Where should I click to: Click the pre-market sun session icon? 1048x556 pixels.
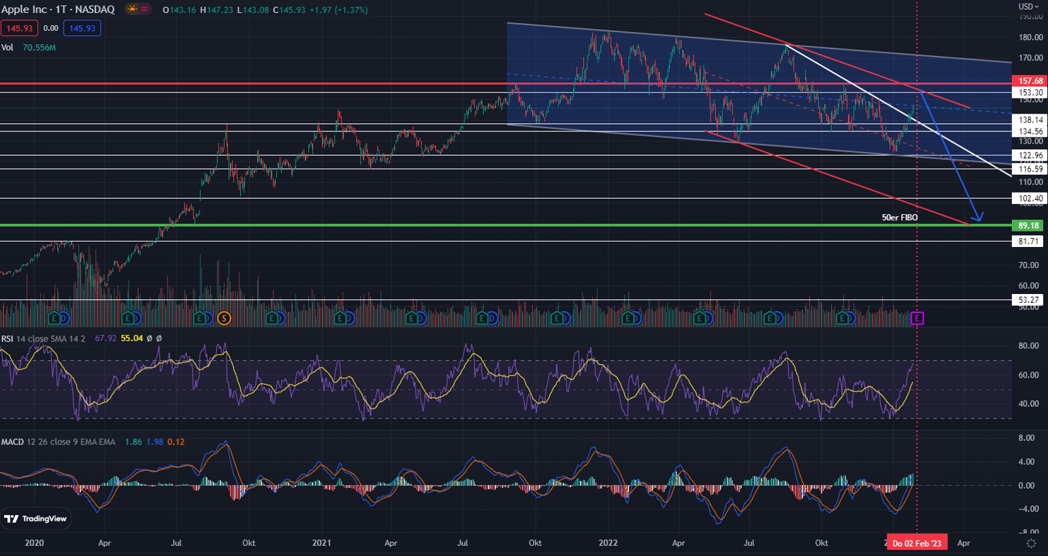[x=133, y=9]
